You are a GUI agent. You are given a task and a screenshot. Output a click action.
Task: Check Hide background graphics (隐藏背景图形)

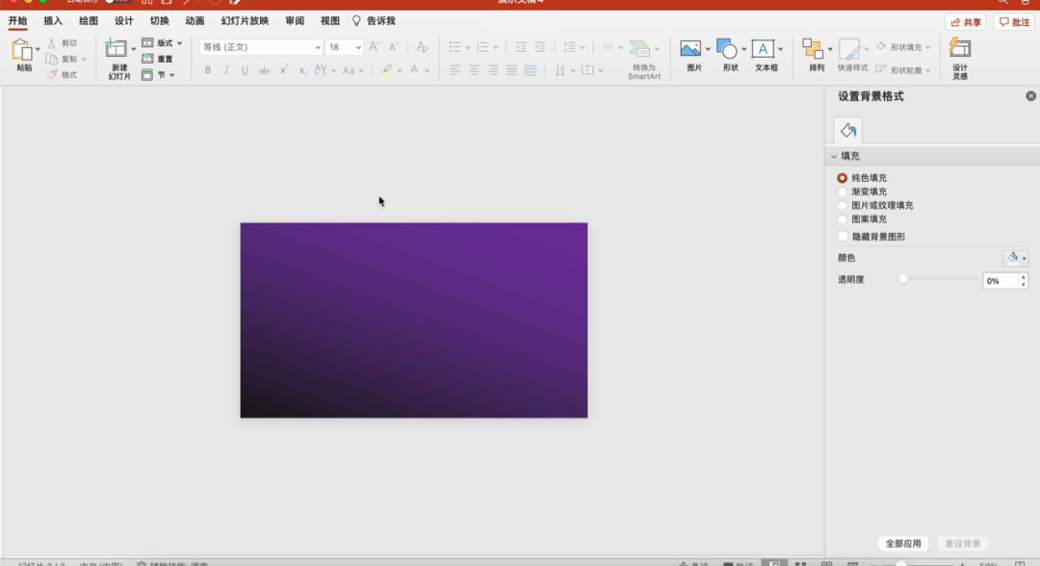tap(843, 236)
